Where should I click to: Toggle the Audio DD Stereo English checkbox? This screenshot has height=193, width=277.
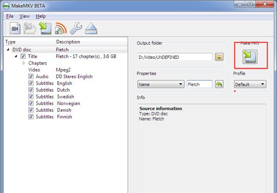pos(31,77)
